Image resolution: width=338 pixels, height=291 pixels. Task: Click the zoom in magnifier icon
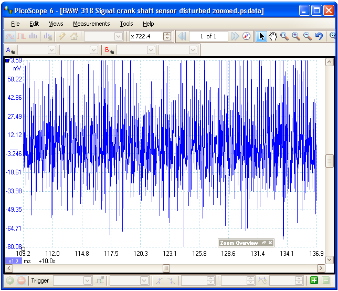coord(296,36)
